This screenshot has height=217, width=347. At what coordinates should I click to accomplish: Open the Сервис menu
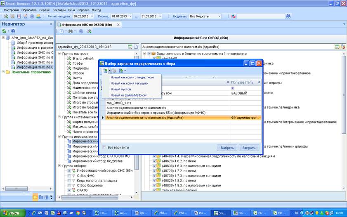click(x=45, y=10)
